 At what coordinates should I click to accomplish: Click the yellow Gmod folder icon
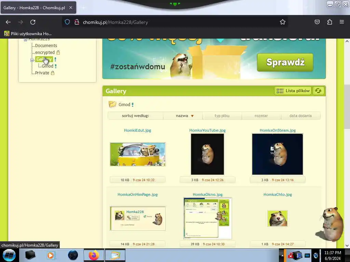click(x=112, y=104)
